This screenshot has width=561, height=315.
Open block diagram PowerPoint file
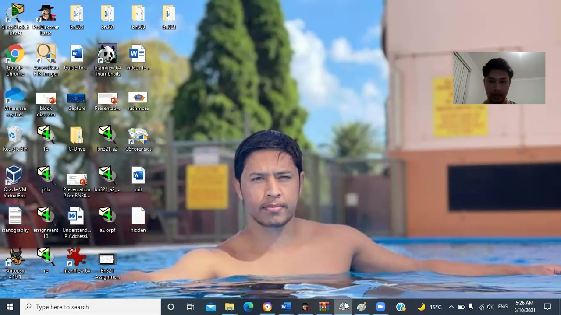tap(46, 104)
